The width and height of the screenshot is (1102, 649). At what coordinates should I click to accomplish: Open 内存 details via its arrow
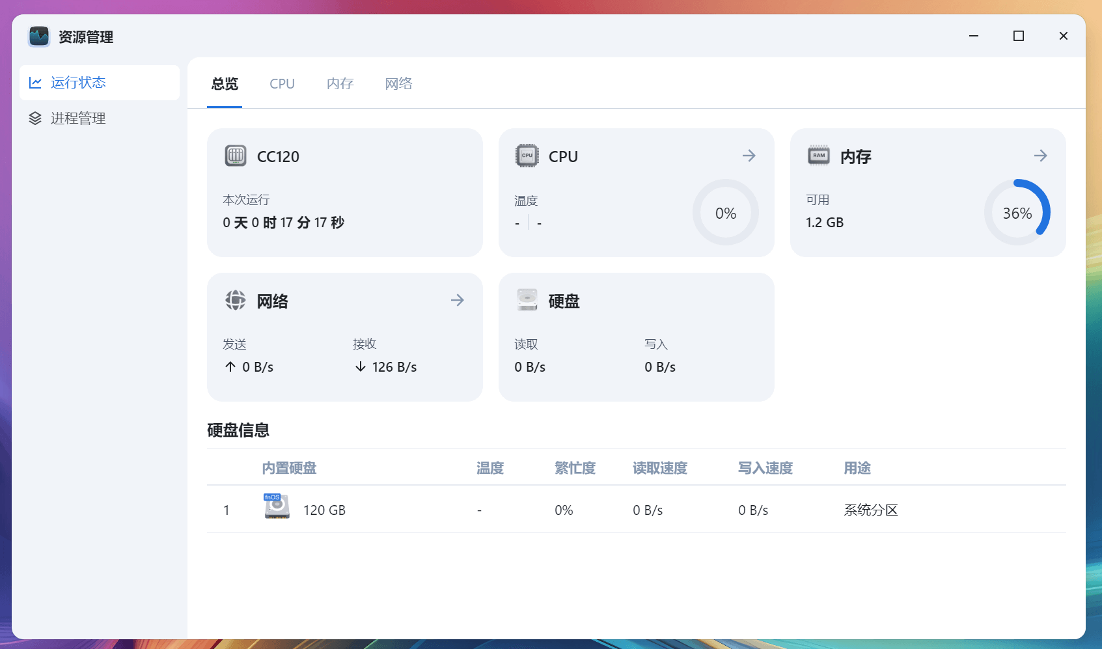click(1040, 156)
